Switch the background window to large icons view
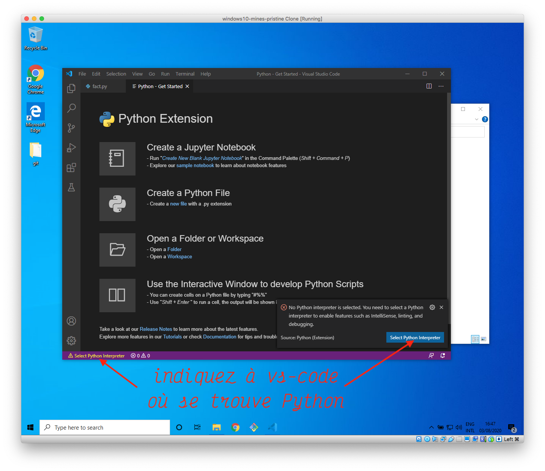Image resolution: width=545 pixels, height=471 pixels. click(484, 339)
